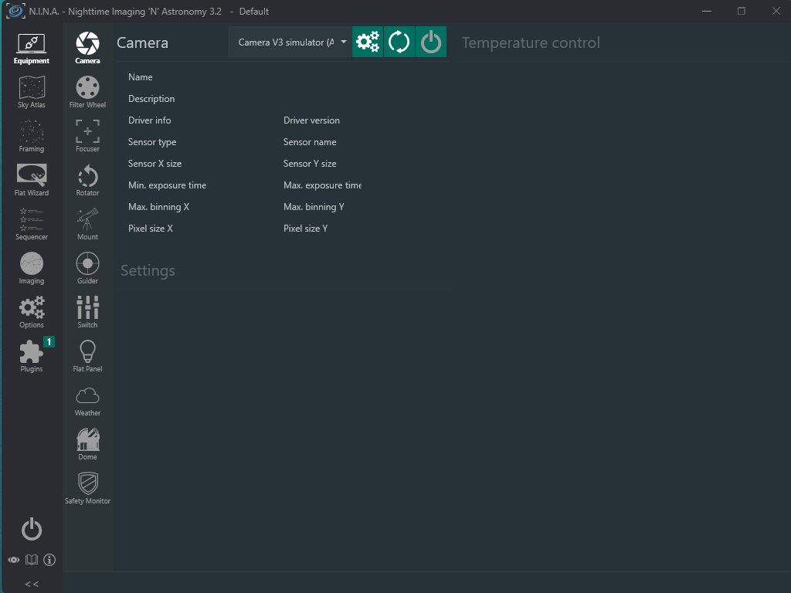Open the Flat Wizard

tap(31, 180)
